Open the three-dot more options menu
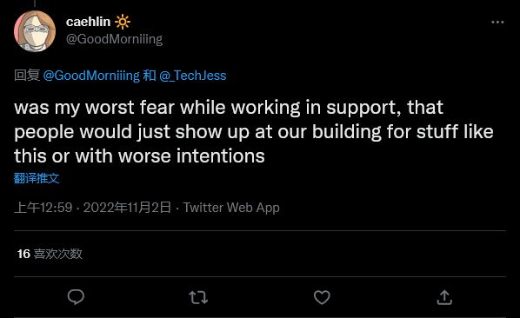520x318 pixels. tap(497, 23)
